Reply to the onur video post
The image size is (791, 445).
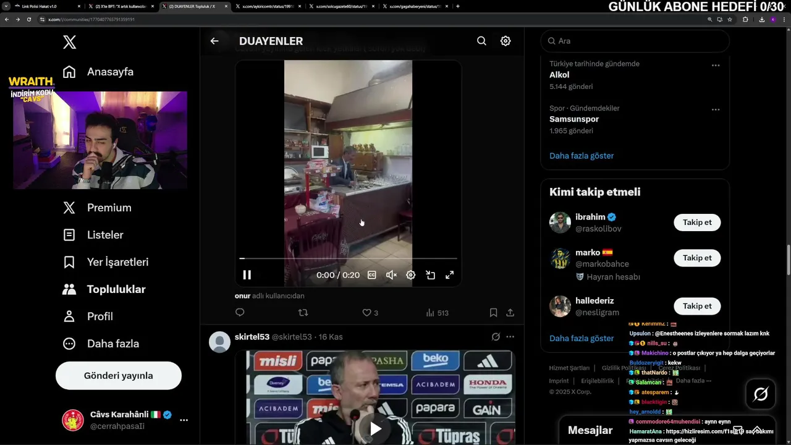tap(240, 313)
